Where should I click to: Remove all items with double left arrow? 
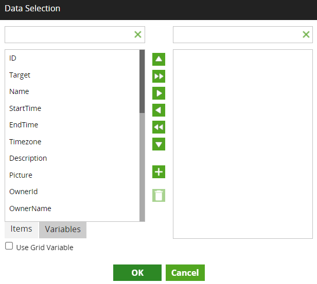coord(158,127)
